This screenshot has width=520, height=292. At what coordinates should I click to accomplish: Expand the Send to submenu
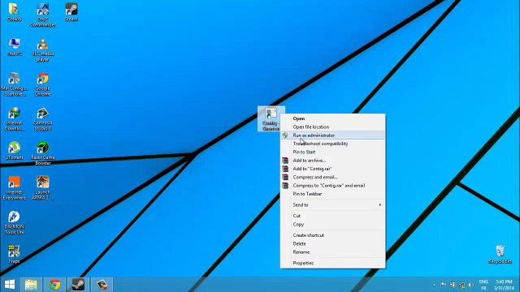(x=332, y=205)
